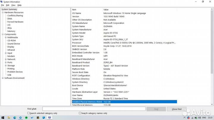Select Sound Device in the tree
This screenshot has height=120, width=214.
click(14, 44)
